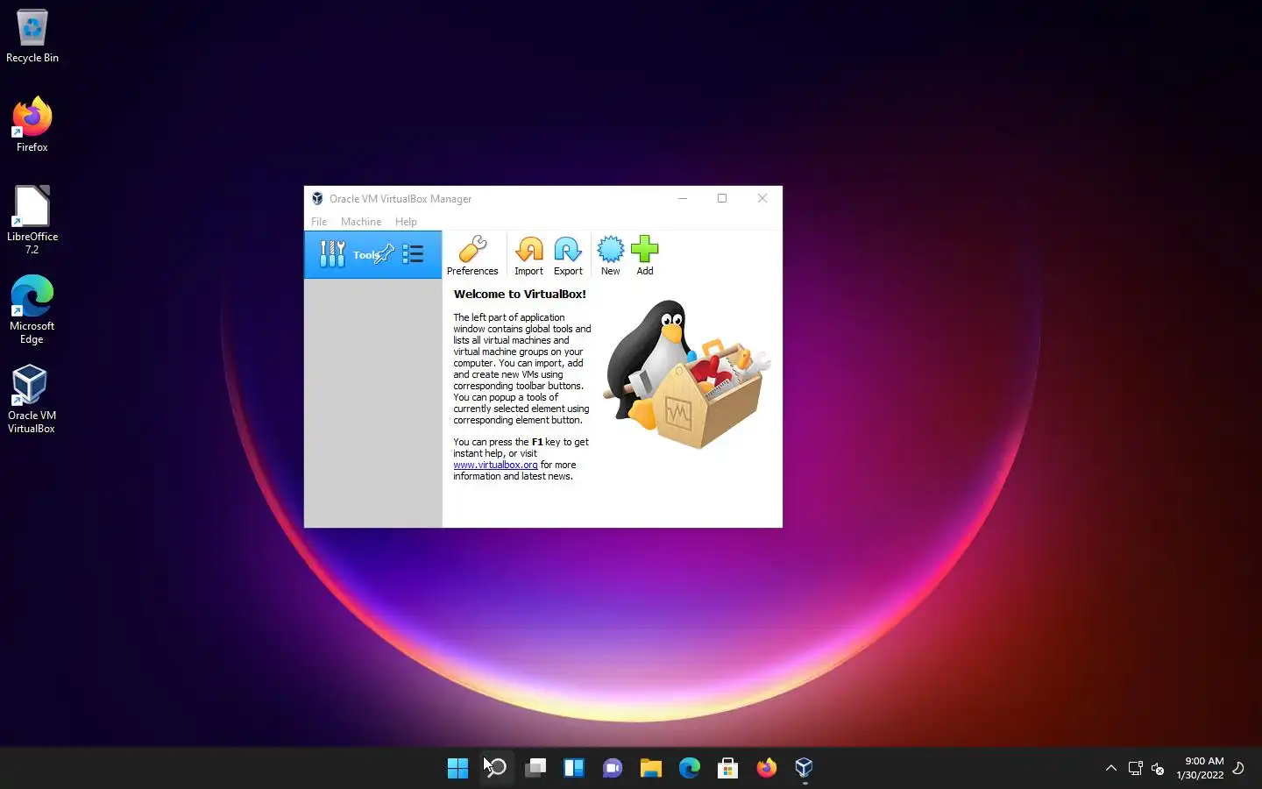The width and height of the screenshot is (1262, 789).
Task: Follow the www.virtualbox.org link
Action: [x=495, y=465]
